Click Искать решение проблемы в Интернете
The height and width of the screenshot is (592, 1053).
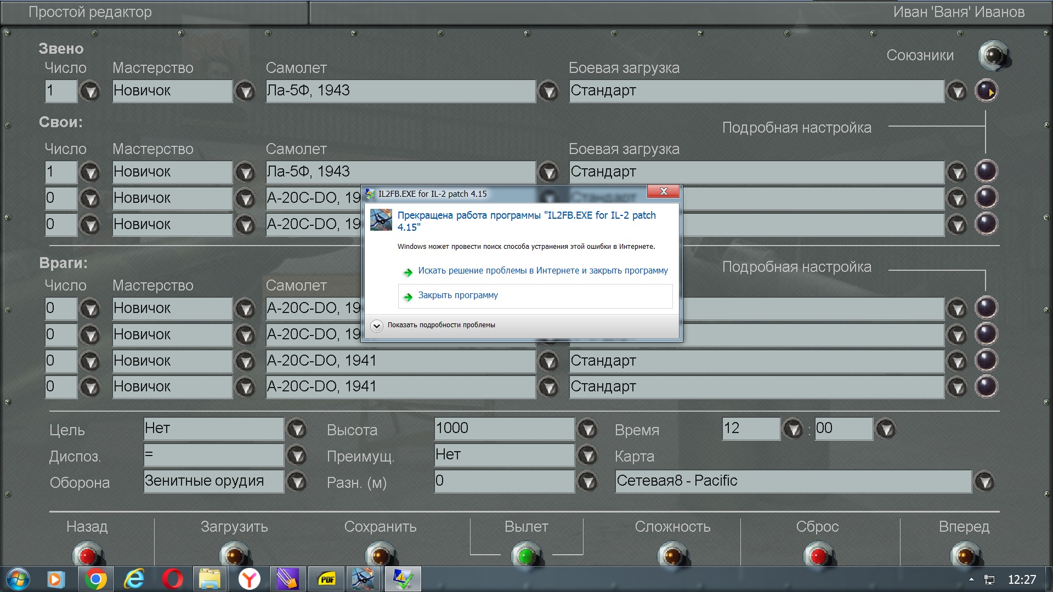[x=542, y=271]
